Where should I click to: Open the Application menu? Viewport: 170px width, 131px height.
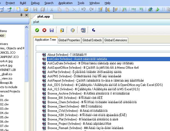[x=65, y=3]
